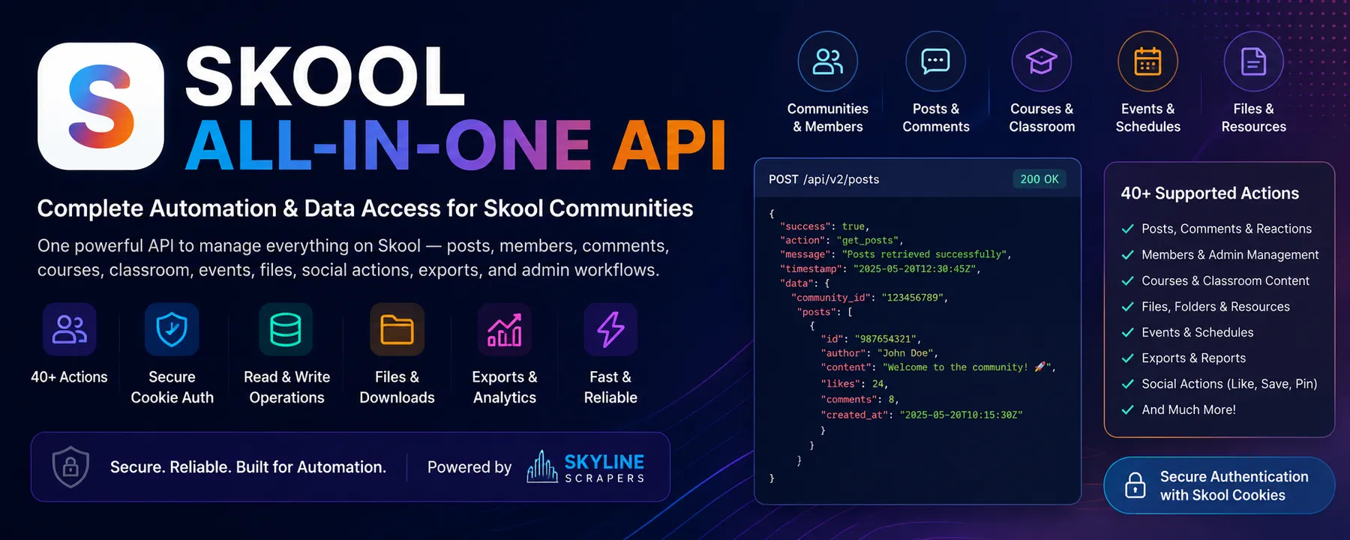The width and height of the screenshot is (1350, 540).
Task: Click the Files & Resources label
Action: tap(1254, 118)
